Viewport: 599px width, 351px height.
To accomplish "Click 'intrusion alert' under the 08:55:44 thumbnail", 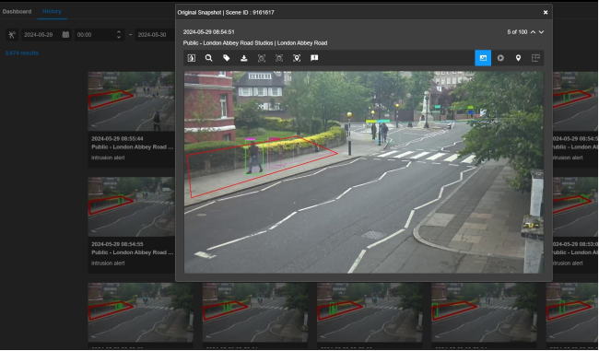I will tap(108, 158).
